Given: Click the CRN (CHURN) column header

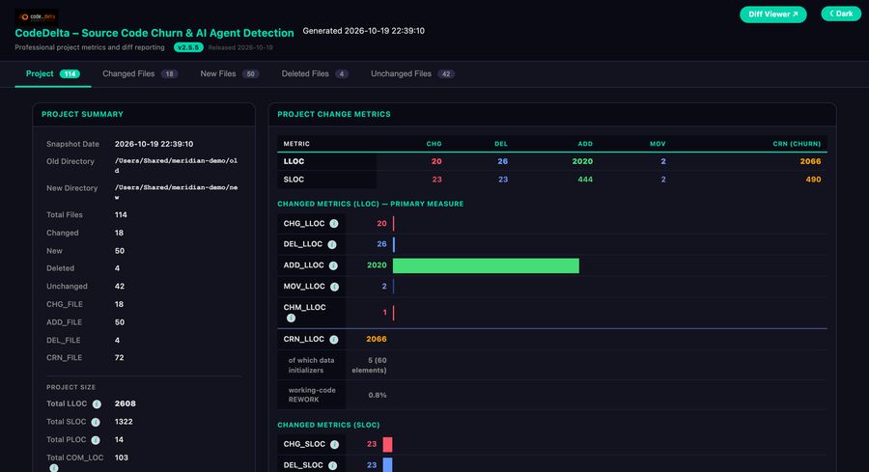Looking at the screenshot, I should [x=797, y=144].
